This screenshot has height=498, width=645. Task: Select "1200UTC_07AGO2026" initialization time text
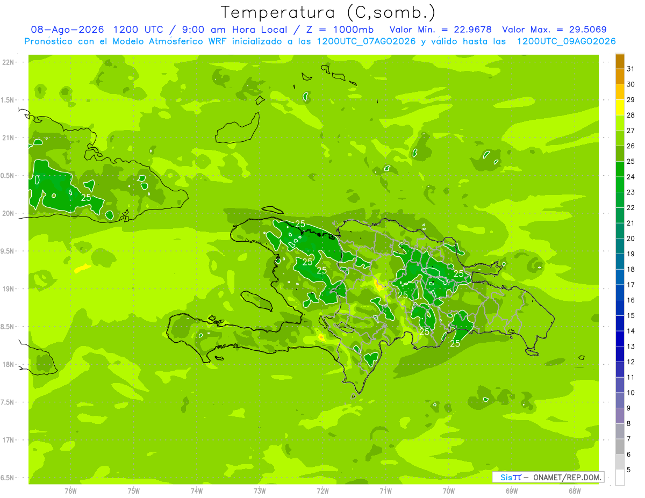pyautogui.click(x=366, y=41)
